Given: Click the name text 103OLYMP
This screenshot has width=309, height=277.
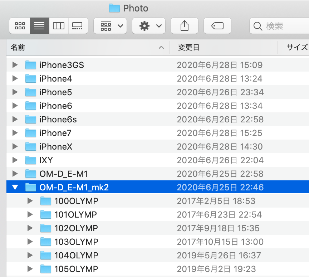Looking at the screenshot, I should 76,242.
